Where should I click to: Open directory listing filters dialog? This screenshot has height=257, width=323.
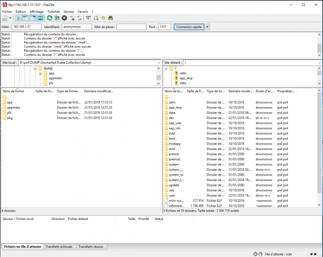[88, 18]
